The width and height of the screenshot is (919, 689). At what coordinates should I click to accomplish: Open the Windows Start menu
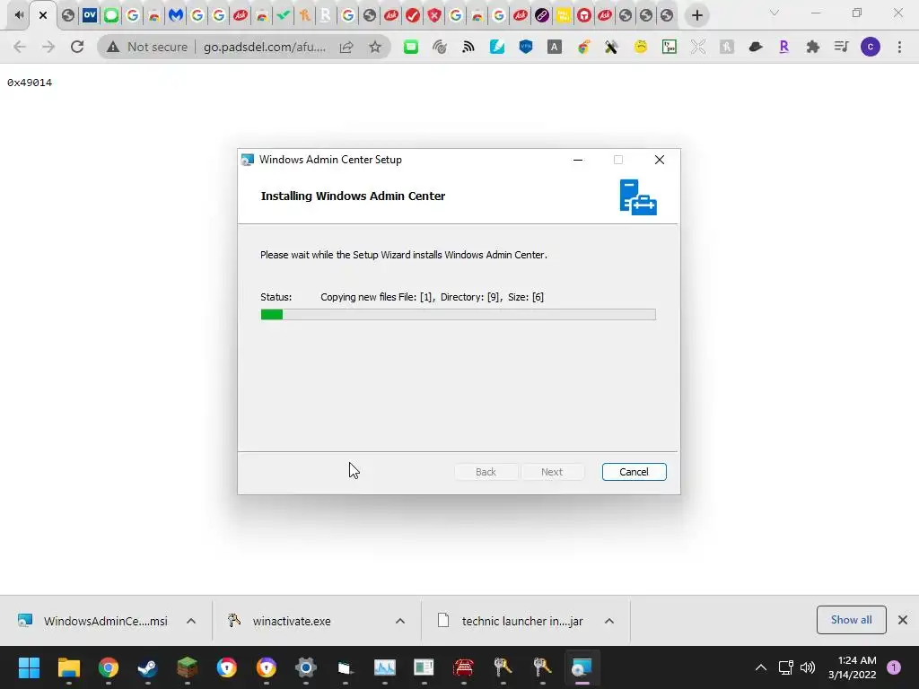point(29,667)
